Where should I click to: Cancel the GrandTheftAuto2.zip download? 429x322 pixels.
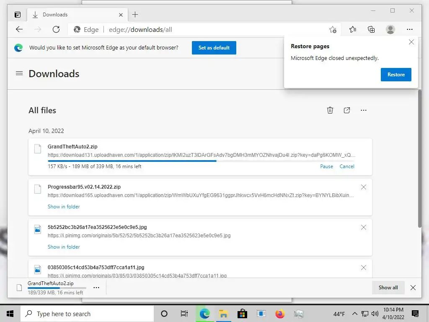(347, 166)
